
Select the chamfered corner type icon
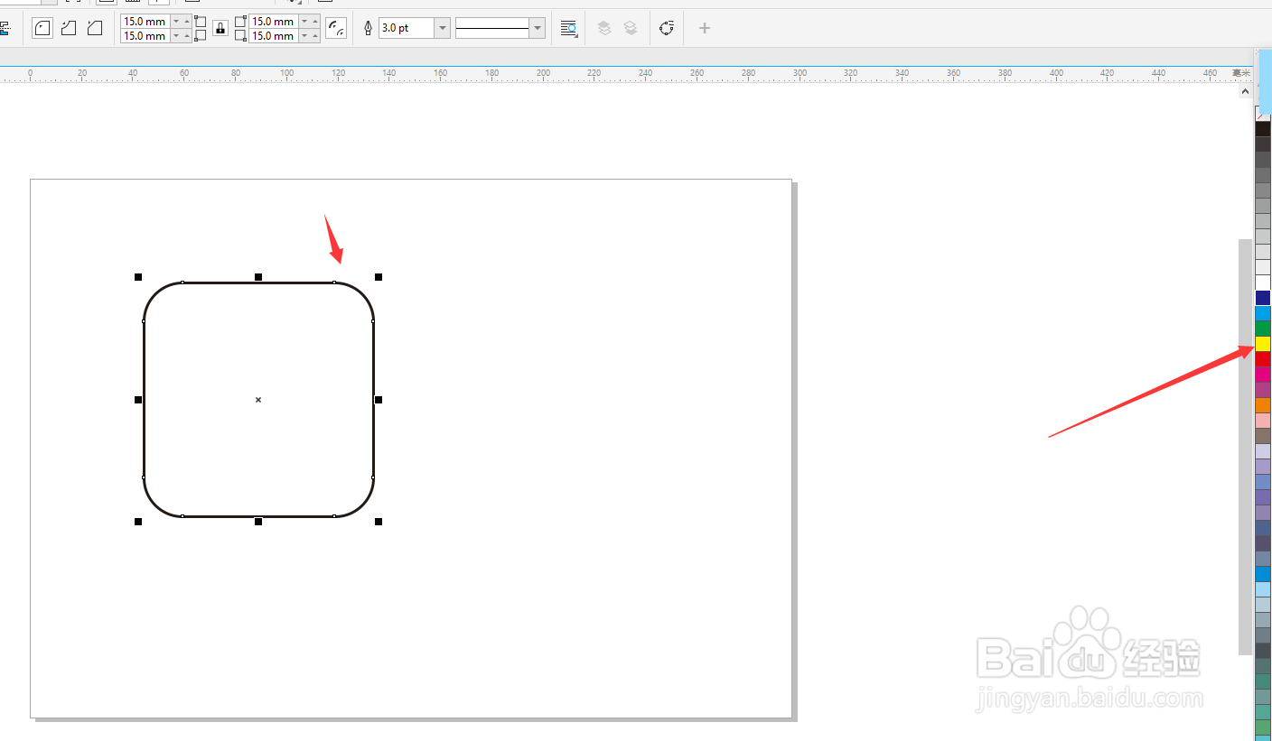pyautogui.click(x=95, y=28)
